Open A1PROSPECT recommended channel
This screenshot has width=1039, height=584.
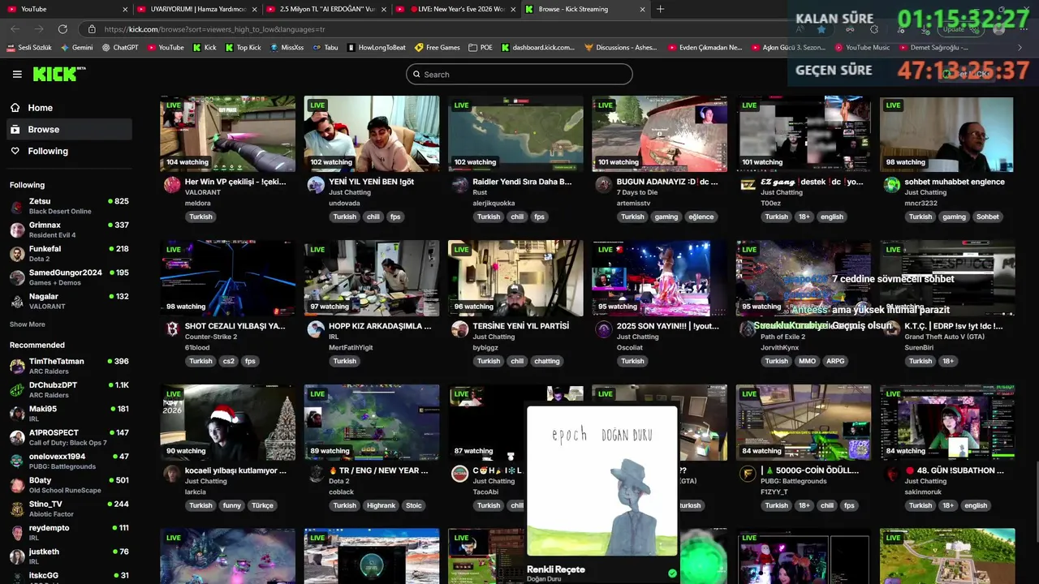click(69, 437)
